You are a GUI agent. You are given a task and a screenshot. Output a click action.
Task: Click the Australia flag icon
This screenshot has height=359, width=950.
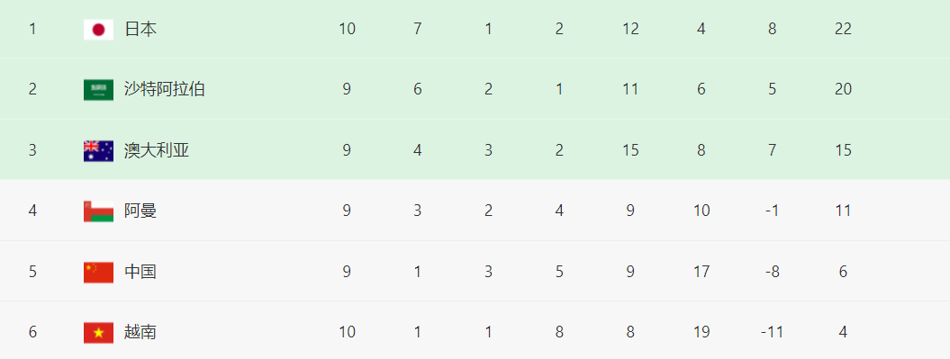(x=98, y=150)
